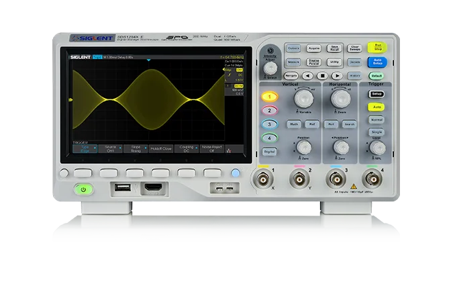453x302 pixels.
Task: Tap the channel 3 BNC input connector
Action: tap(336, 180)
